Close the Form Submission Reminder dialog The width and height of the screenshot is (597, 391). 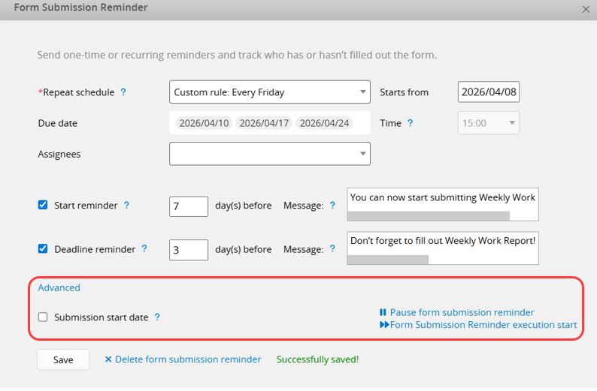tap(586, 9)
